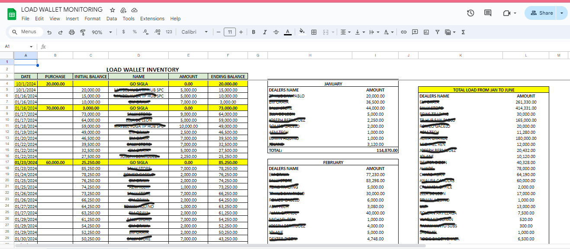Open the Extensions menu
Screen dimensions: 570x249
pyautogui.click(x=152, y=19)
